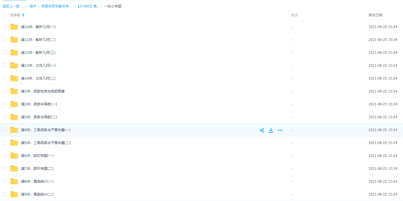
Task: Click the folder icon for 第13讲：立体几何(一)
Action: pyautogui.click(x=14, y=66)
